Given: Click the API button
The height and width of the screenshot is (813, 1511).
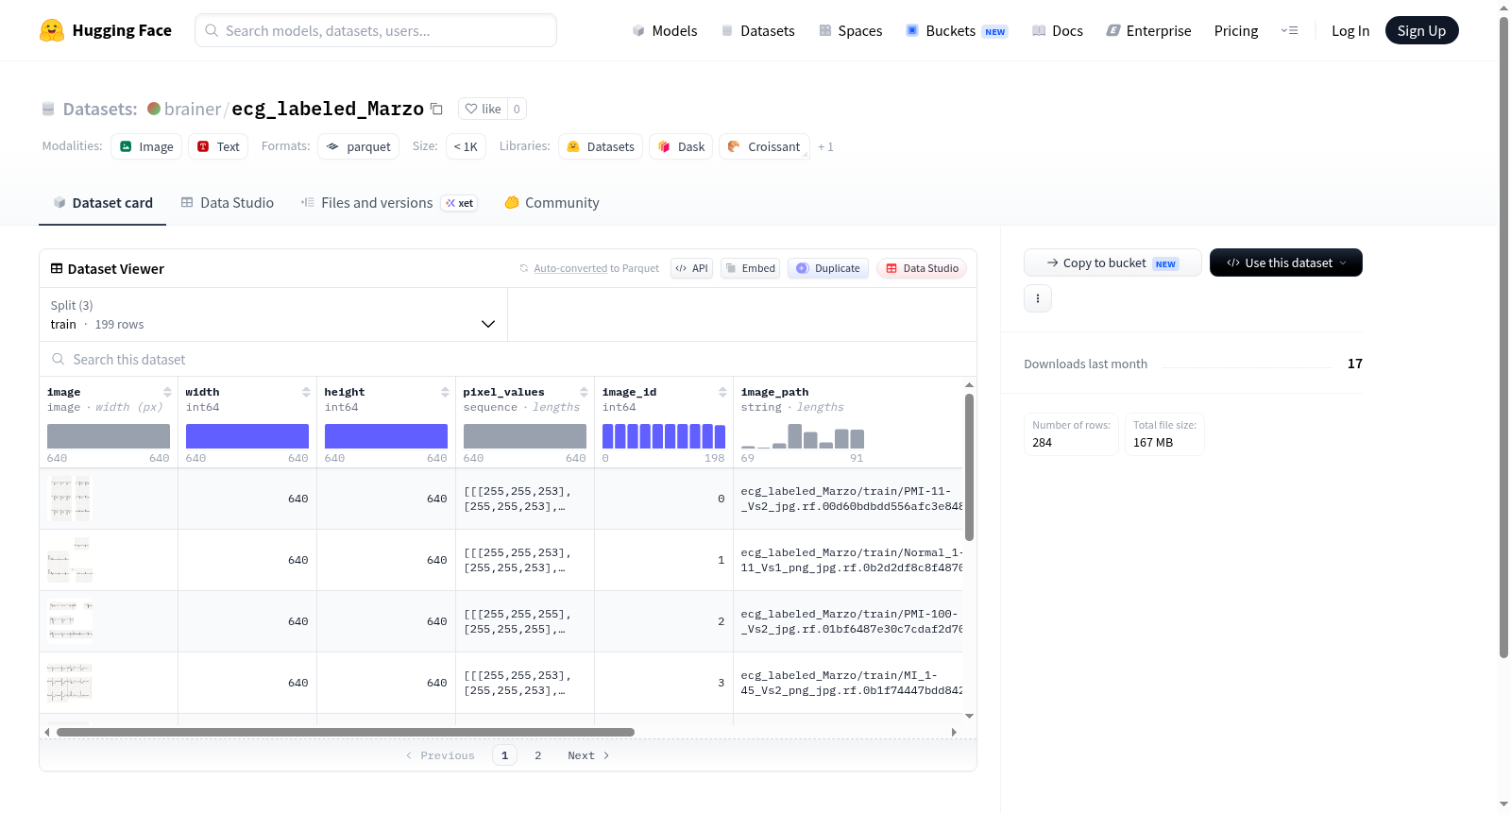Looking at the screenshot, I should [691, 268].
